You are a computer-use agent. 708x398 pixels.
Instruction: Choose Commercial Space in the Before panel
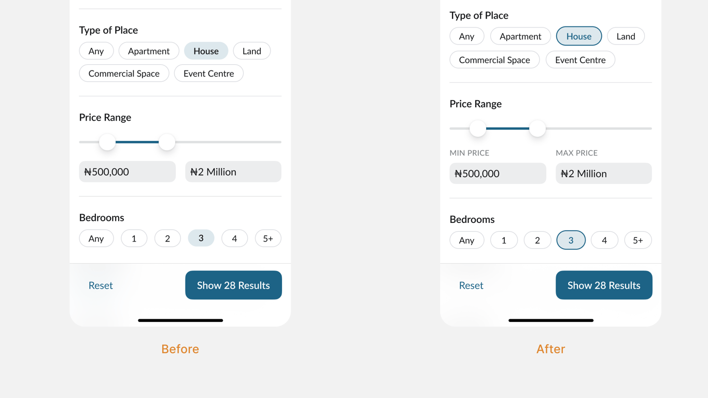[124, 74]
